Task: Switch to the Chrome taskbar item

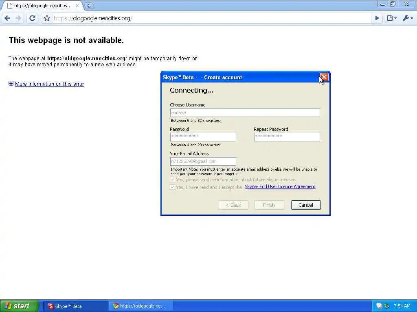Action: [140, 306]
